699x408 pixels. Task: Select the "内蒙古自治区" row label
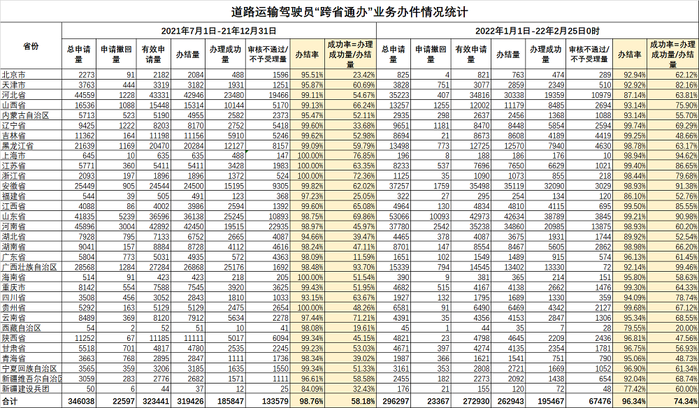pos(31,115)
